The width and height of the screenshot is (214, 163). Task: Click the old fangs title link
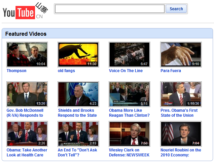tap(66, 71)
